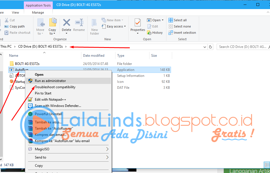270x173 pixels.
Task: Click CD Drive (D:) breadcrumb segment
Action: click(x=41, y=47)
